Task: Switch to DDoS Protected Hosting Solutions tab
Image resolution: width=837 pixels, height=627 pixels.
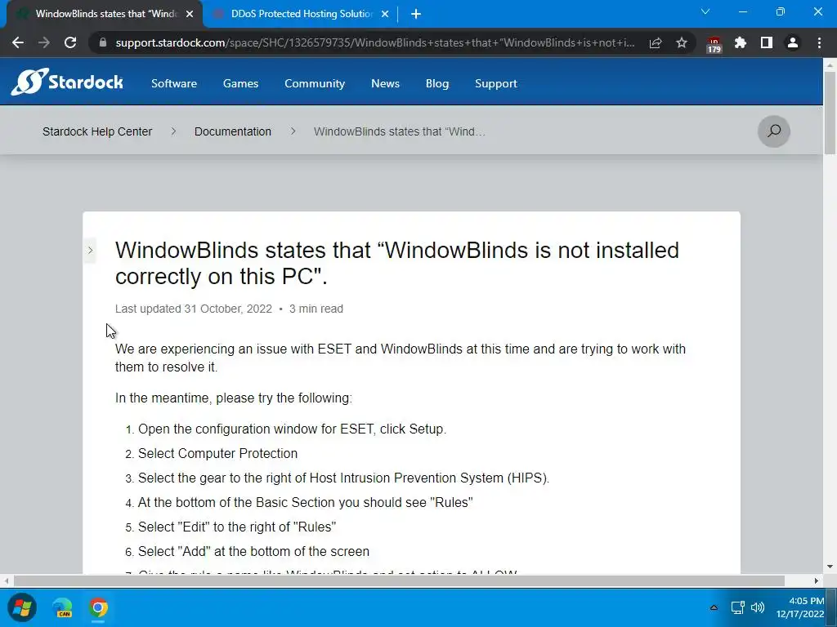Action: tap(302, 14)
